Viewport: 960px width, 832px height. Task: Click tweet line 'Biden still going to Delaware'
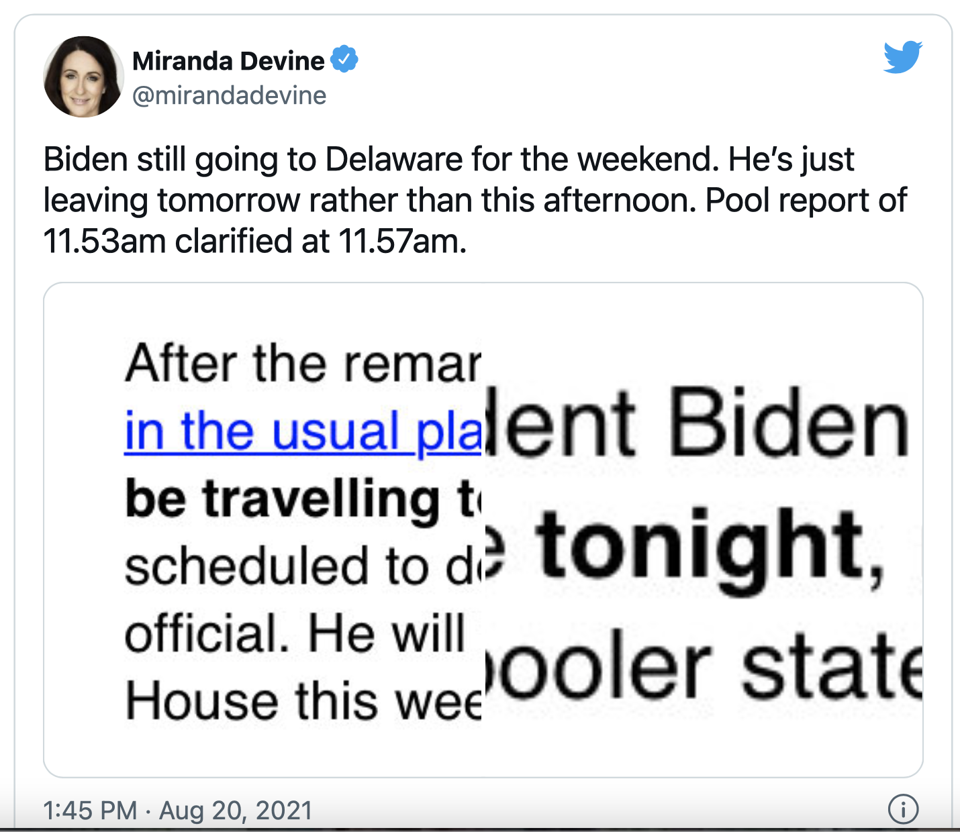[x=448, y=160]
